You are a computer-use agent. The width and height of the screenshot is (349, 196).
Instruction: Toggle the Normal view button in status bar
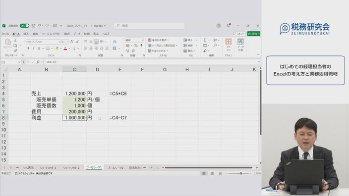pos(204,173)
